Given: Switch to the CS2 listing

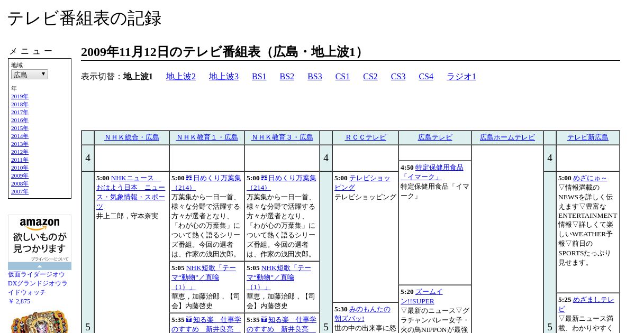Looking at the screenshot, I should point(370,77).
